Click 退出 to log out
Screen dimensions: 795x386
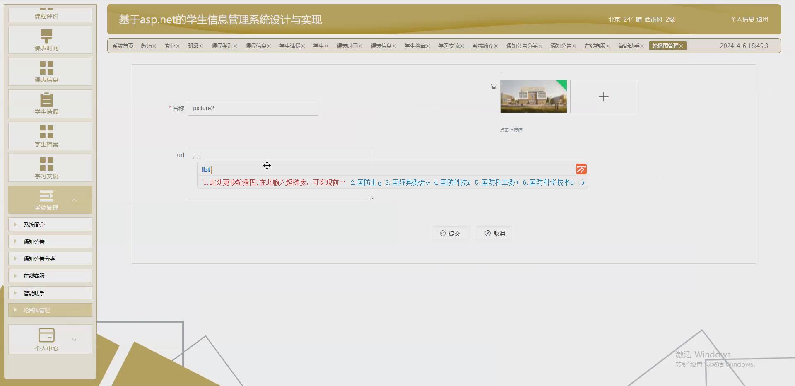point(762,19)
